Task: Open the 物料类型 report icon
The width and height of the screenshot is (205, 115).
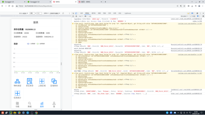Action: 17,83
